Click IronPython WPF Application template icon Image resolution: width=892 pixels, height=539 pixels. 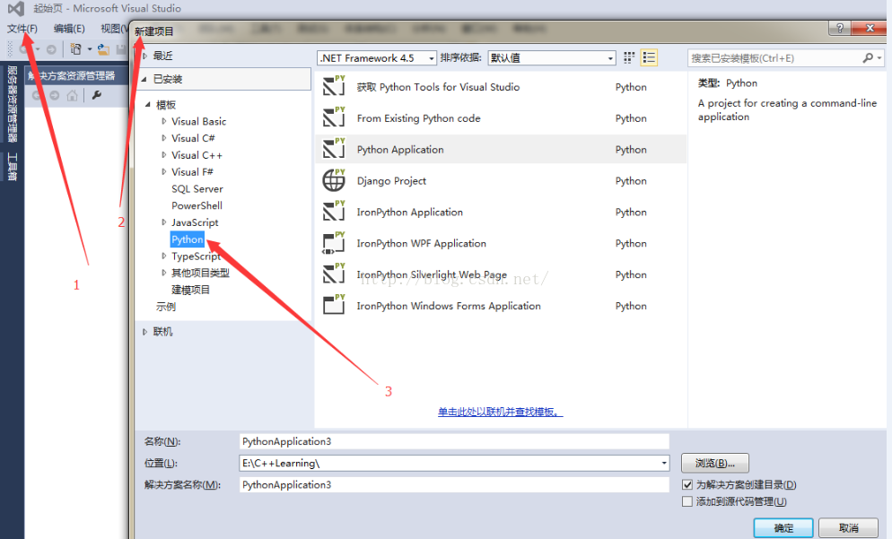pyautogui.click(x=334, y=243)
